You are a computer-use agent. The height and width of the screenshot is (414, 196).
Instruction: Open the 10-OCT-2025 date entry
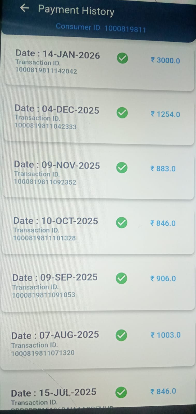coord(56,221)
